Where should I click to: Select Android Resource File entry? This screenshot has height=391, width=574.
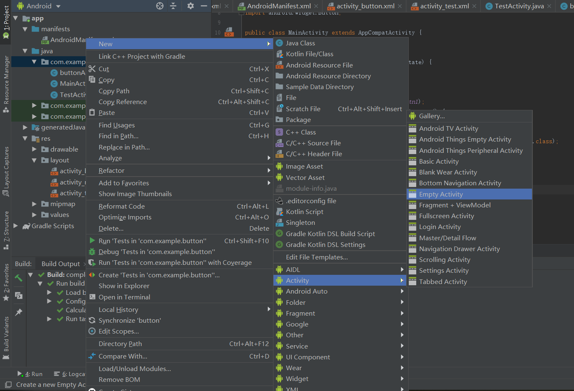(x=340, y=65)
